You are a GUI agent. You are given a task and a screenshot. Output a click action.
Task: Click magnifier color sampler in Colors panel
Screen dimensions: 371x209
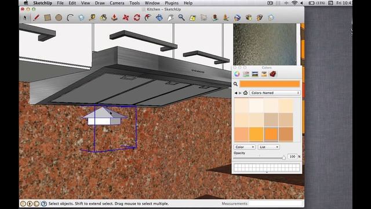pyautogui.click(x=235, y=84)
